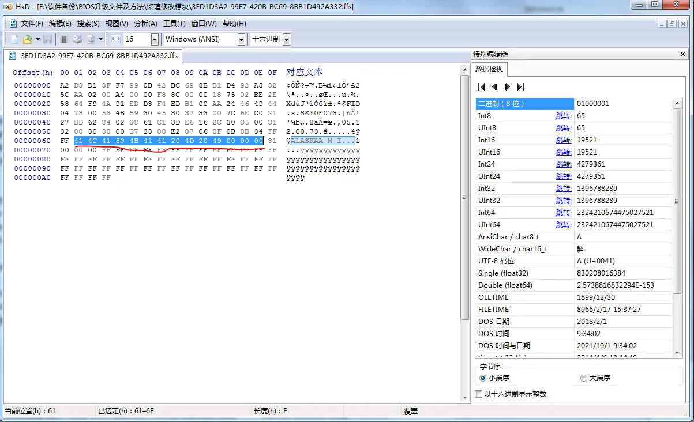The image size is (694, 422).
Task: Click 跳转 link for UInt32
Action: 564,201
